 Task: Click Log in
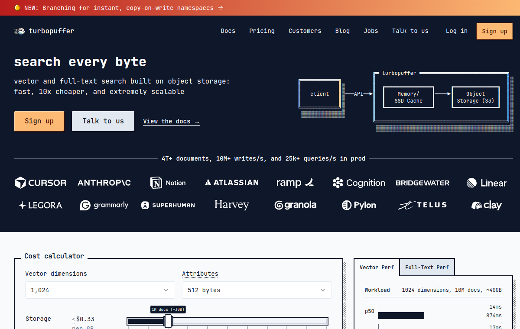point(457,31)
